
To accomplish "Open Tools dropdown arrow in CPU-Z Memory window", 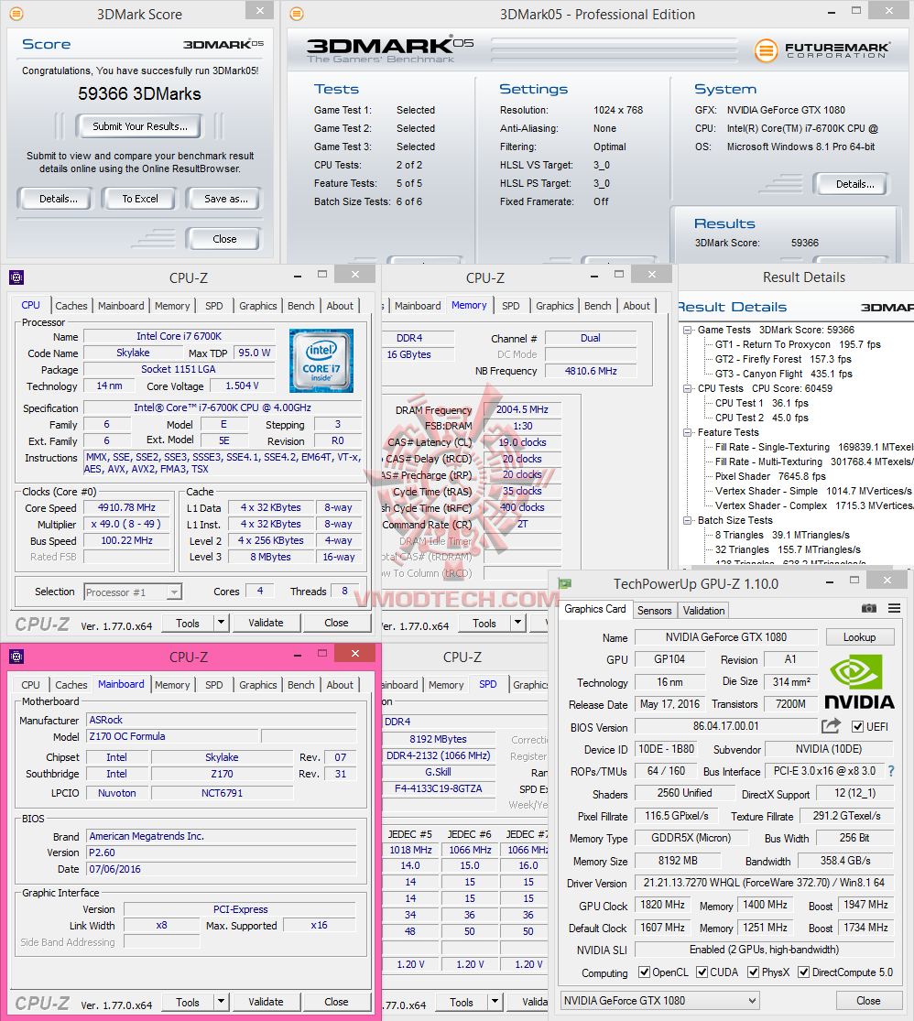I will tap(518, 623).
